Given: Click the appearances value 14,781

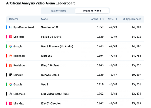Looking at the screenshot, I should pyautogui.click(x=136, y=27).
